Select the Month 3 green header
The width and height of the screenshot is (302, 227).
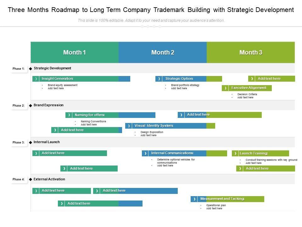[x=251, y=52]
